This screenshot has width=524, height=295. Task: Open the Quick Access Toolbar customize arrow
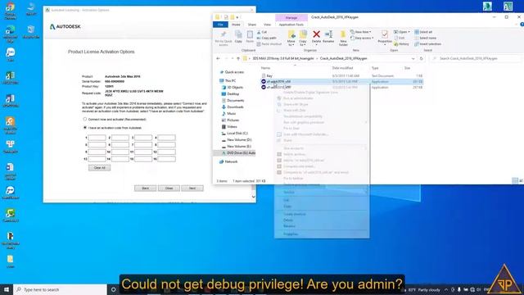(x=237, y=17)
